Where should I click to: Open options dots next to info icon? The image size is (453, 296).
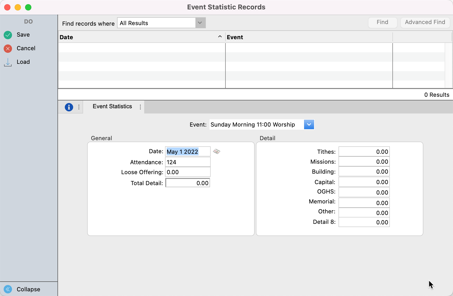click(79, 107)
